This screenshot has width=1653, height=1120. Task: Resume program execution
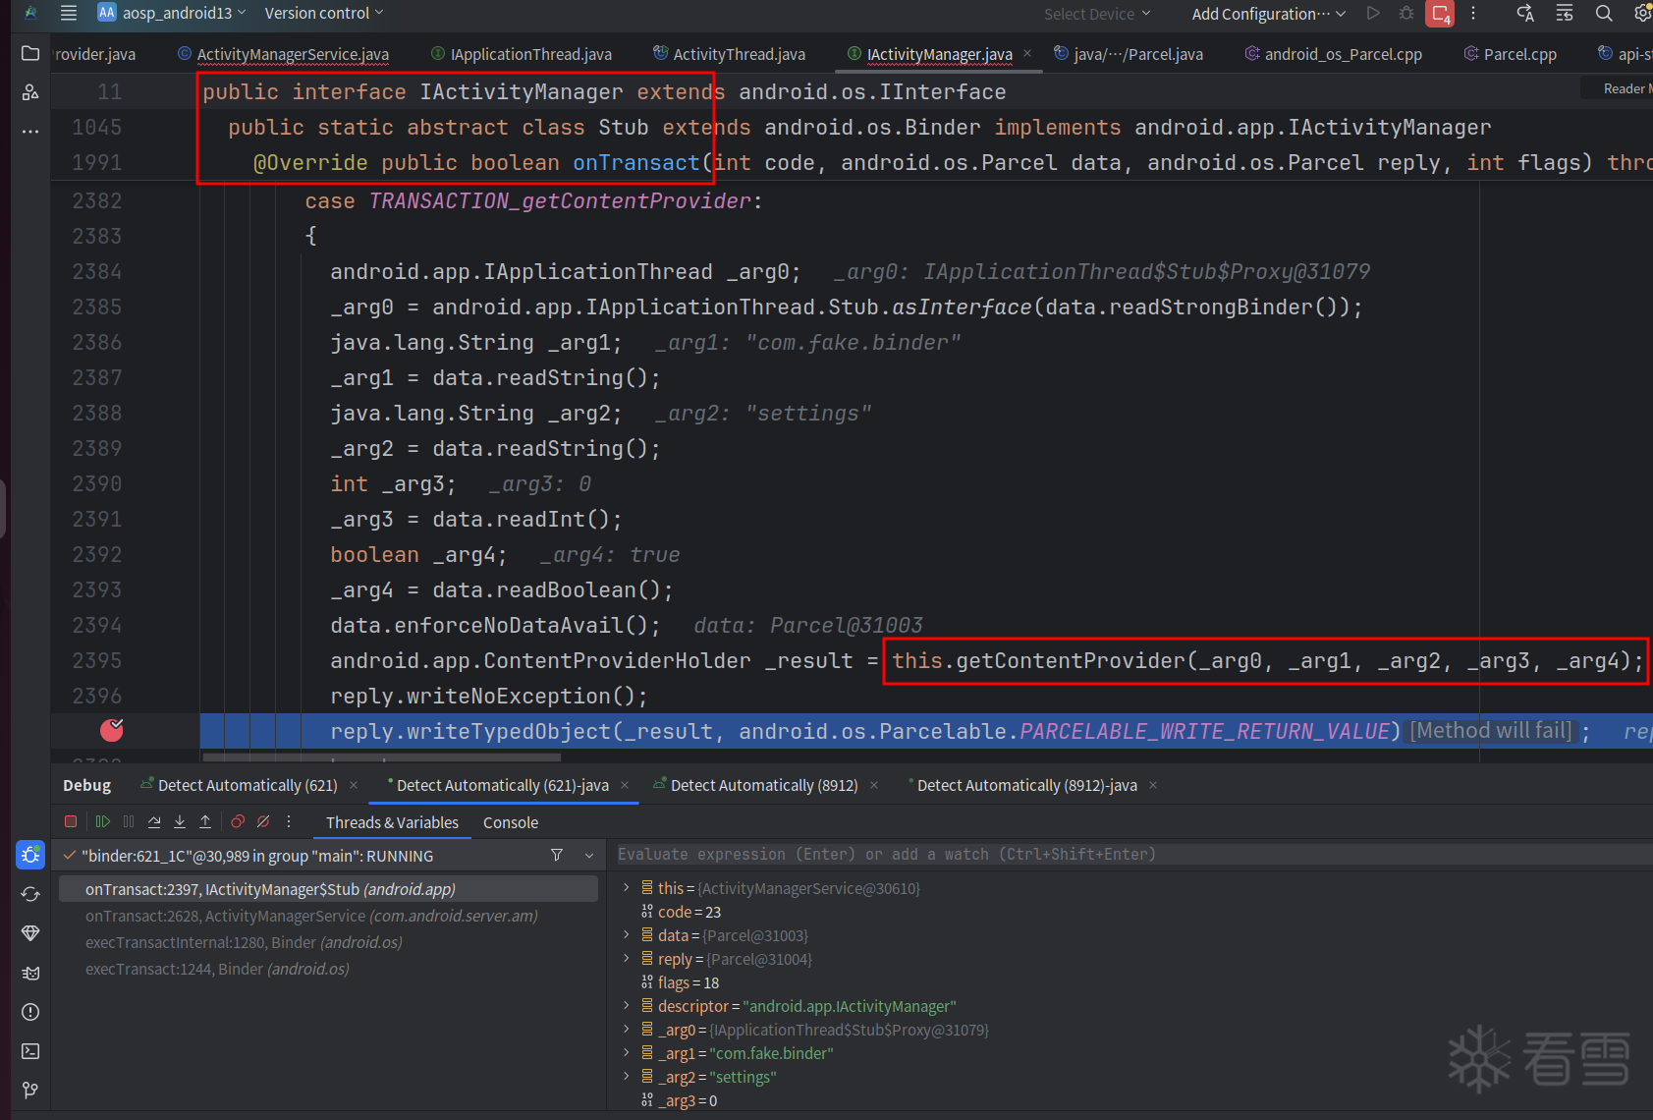point(103,821)
